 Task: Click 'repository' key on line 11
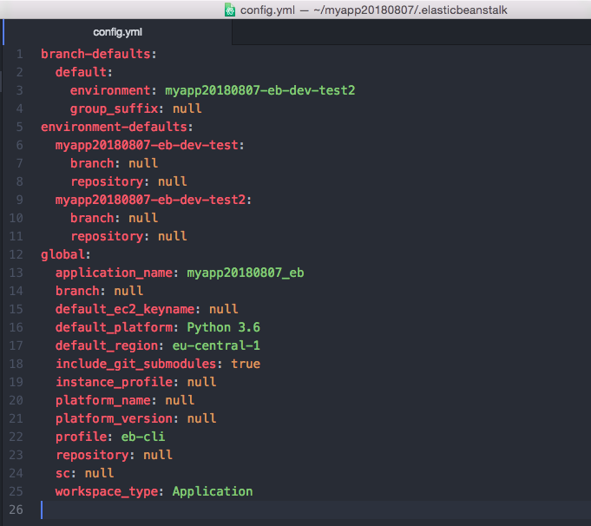107,236
